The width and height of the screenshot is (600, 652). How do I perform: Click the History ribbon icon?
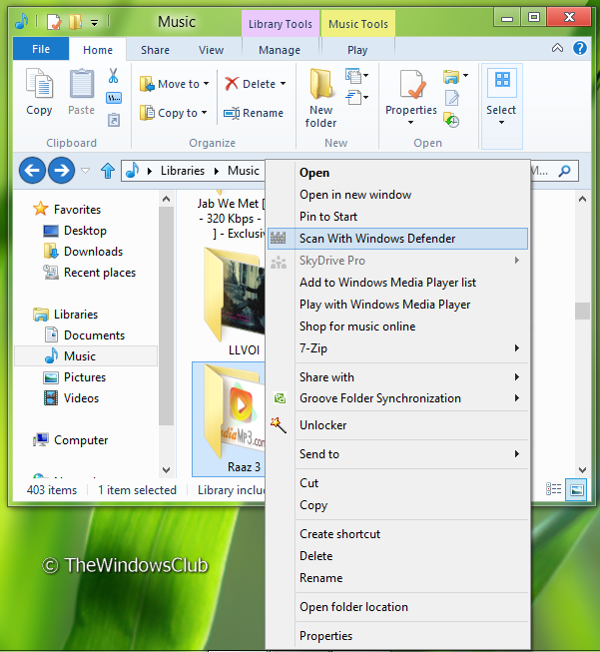[451, 120]
